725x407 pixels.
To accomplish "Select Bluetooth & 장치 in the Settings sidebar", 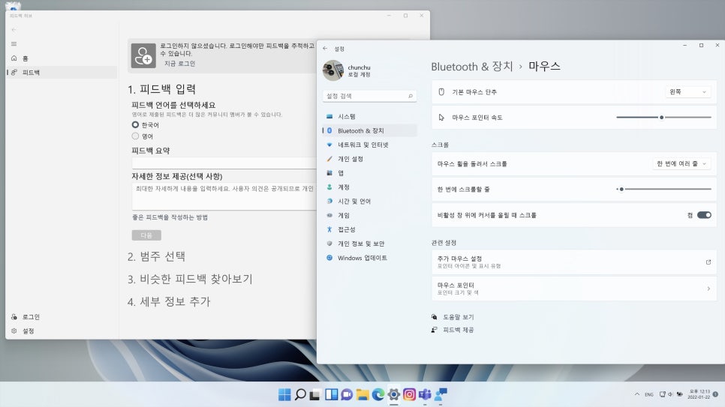I will coord(369,130).
